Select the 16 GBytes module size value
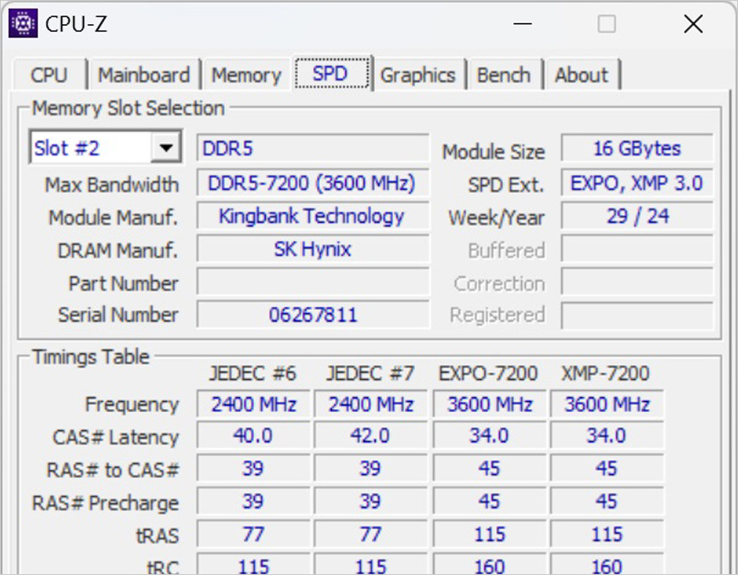 638,148
